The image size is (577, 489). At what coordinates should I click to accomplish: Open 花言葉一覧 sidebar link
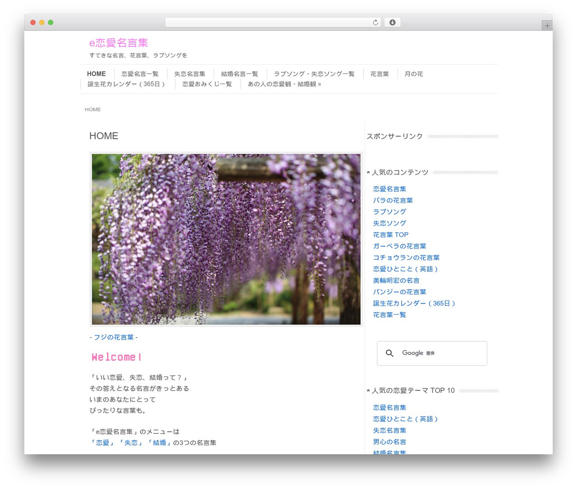click(x=389, y=315)
